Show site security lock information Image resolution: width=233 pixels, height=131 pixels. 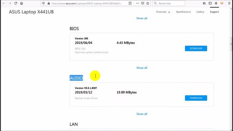48,3
